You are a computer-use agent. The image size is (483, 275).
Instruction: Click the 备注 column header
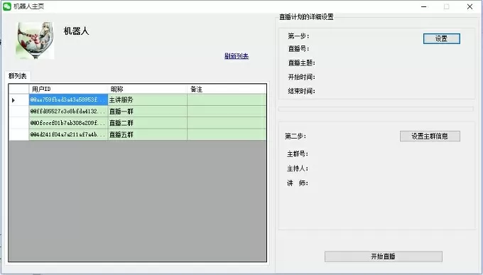coord(227,89)
